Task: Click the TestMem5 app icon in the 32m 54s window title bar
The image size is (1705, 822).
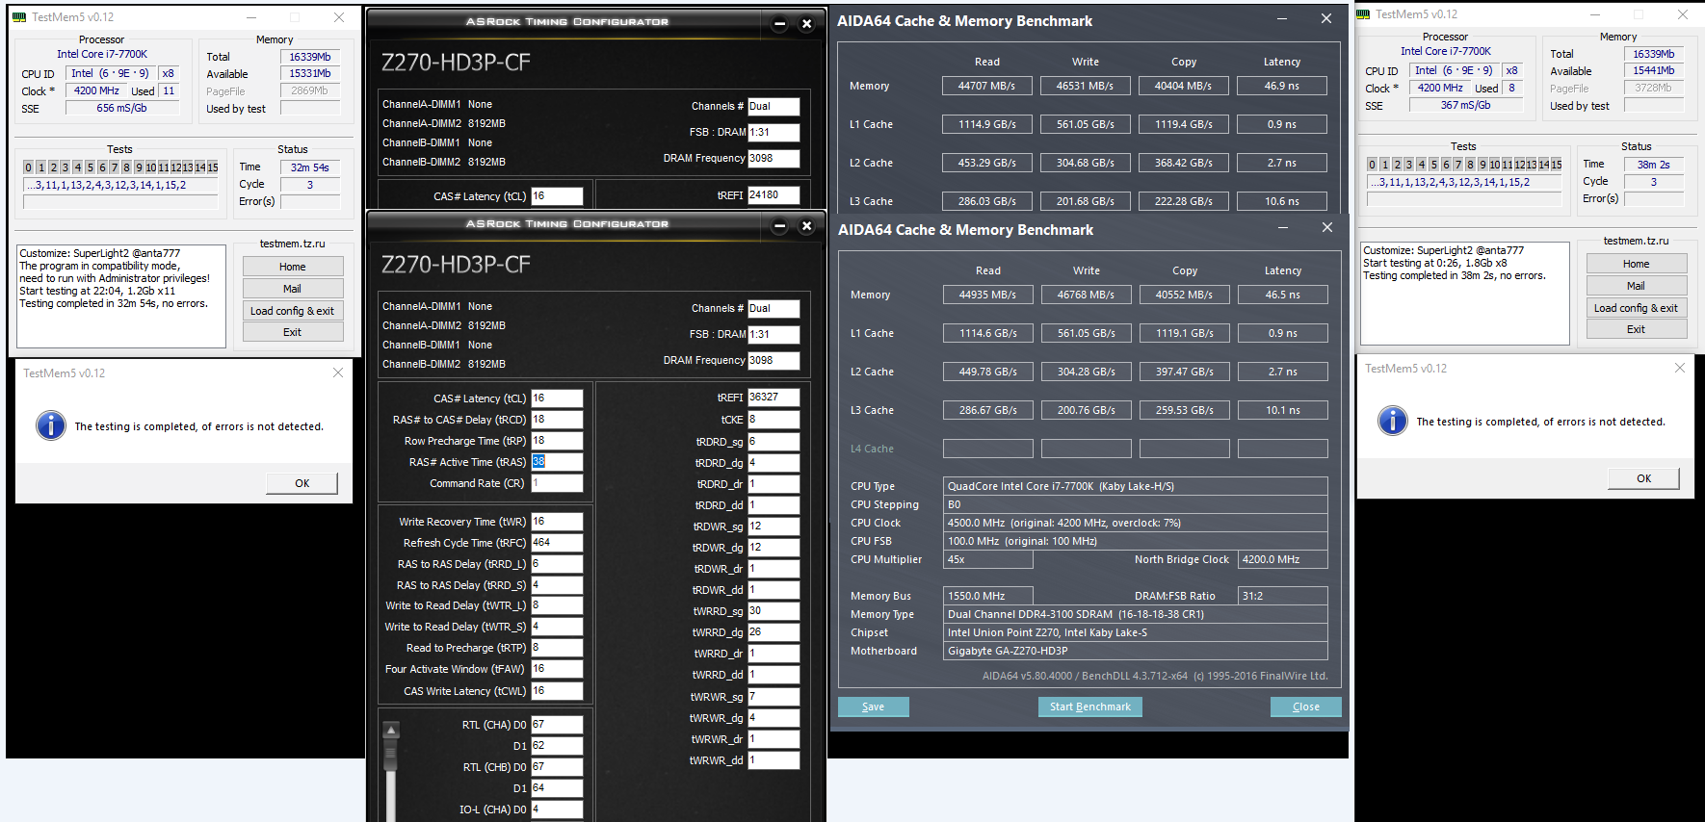Action: coord(19,17)
